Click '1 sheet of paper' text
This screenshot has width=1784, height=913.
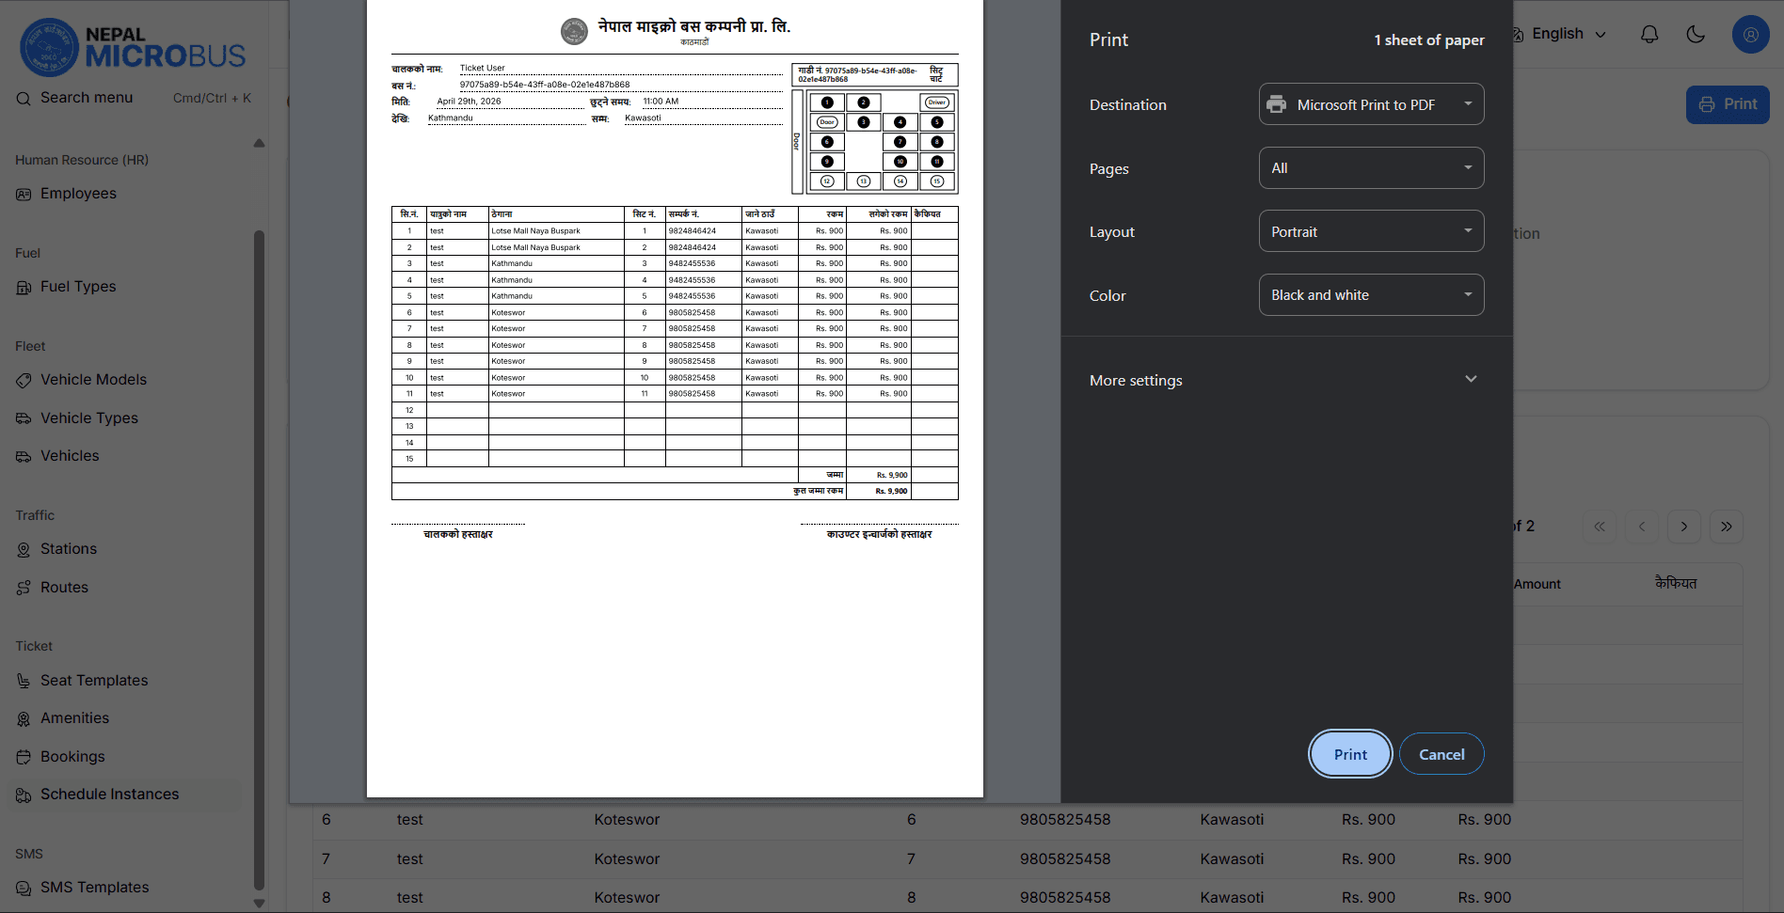point(1429,40)
